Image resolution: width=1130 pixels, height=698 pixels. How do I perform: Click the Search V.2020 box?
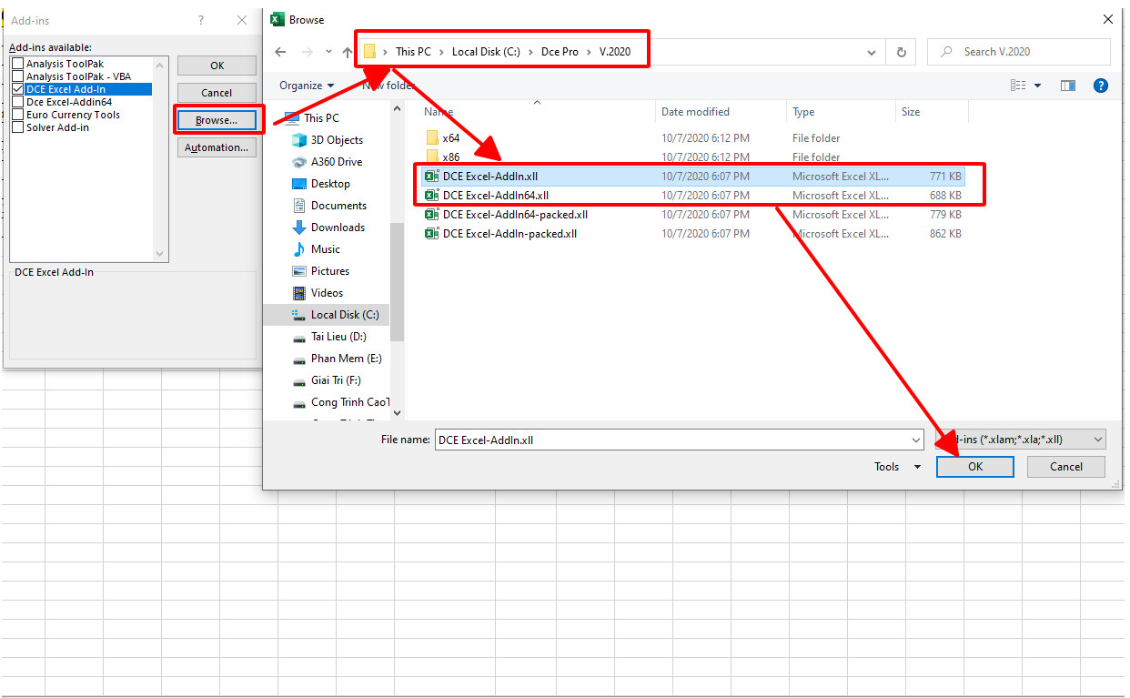pyautogui.click(x=1019, y=52)
